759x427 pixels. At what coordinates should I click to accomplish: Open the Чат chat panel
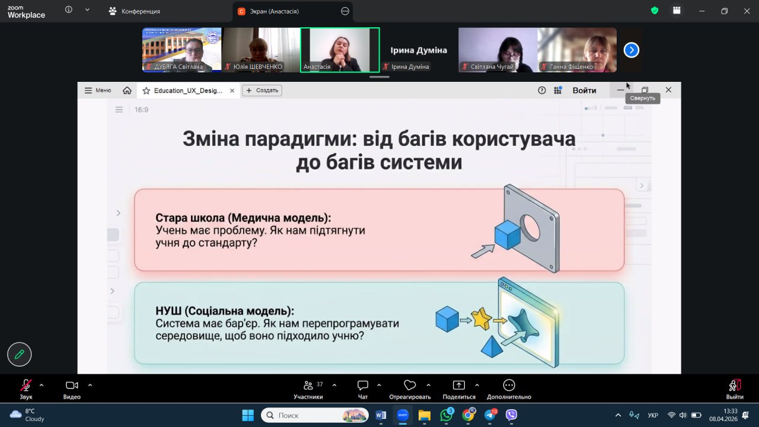pos(363,386)
